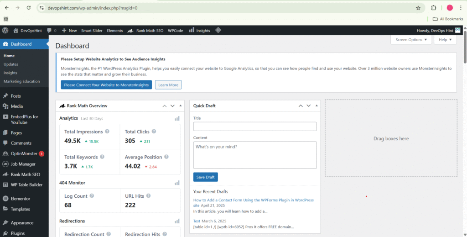Open the WPForms contact form draft link
Screen dimensions: 467x237
pos(254,202)
